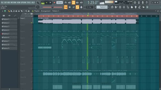The width and height of the screenshot is (161, 90).
Task: Click the microphone audio recording icon
Action: tap(143, 2)
